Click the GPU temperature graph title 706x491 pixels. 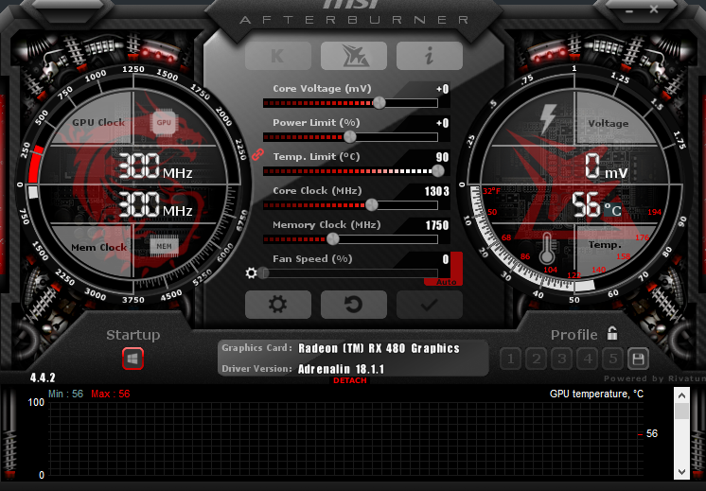click(596, 395)
